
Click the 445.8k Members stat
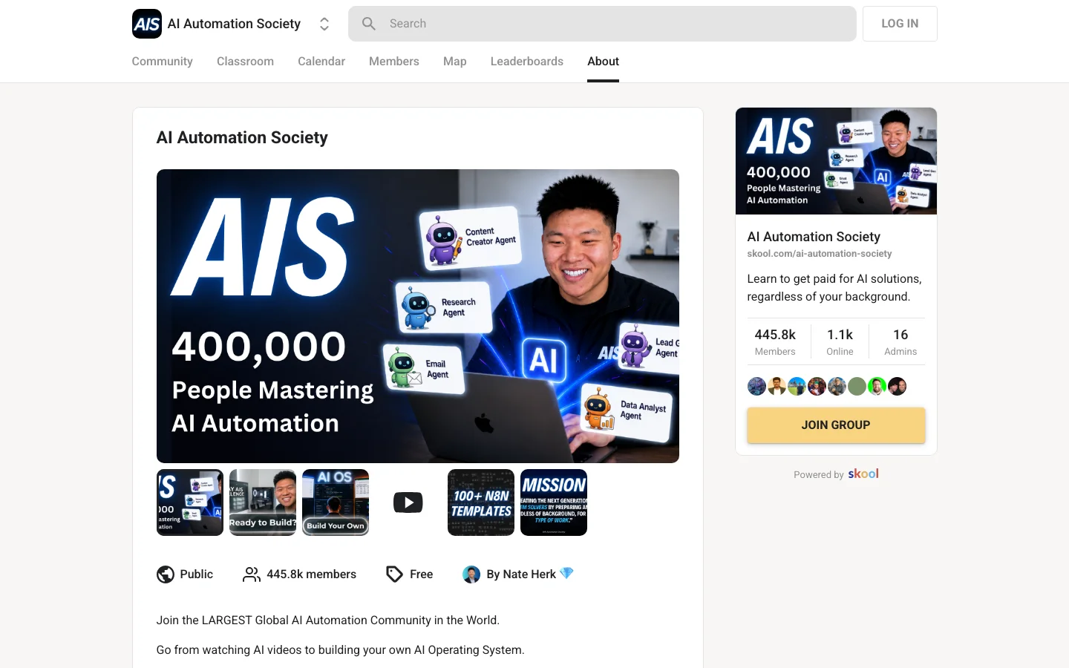click(x=775, y=342)
